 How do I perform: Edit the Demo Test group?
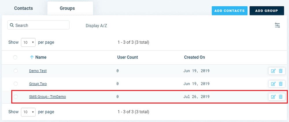coord(273,71)
